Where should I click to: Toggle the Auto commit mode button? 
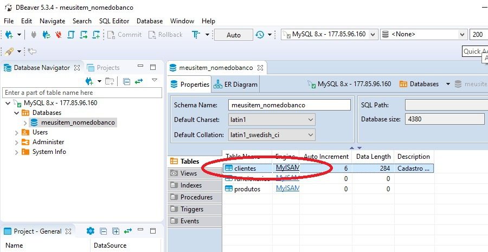point(233,35)
